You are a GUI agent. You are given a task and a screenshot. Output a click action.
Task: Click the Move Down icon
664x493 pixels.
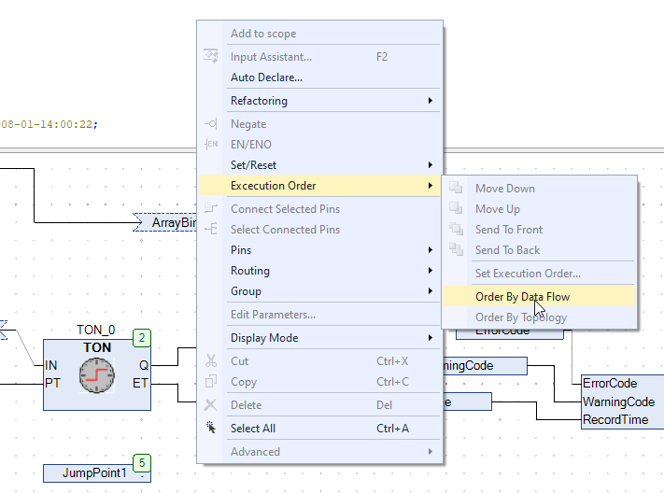click(x=456, y=188)
